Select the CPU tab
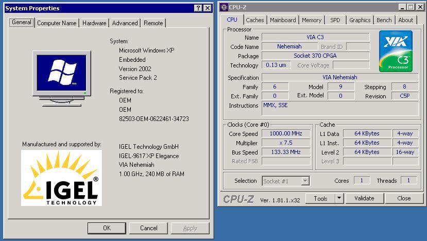Image resolution: width=427 pixels, height=241 pixels. click(x=232, y=20)
